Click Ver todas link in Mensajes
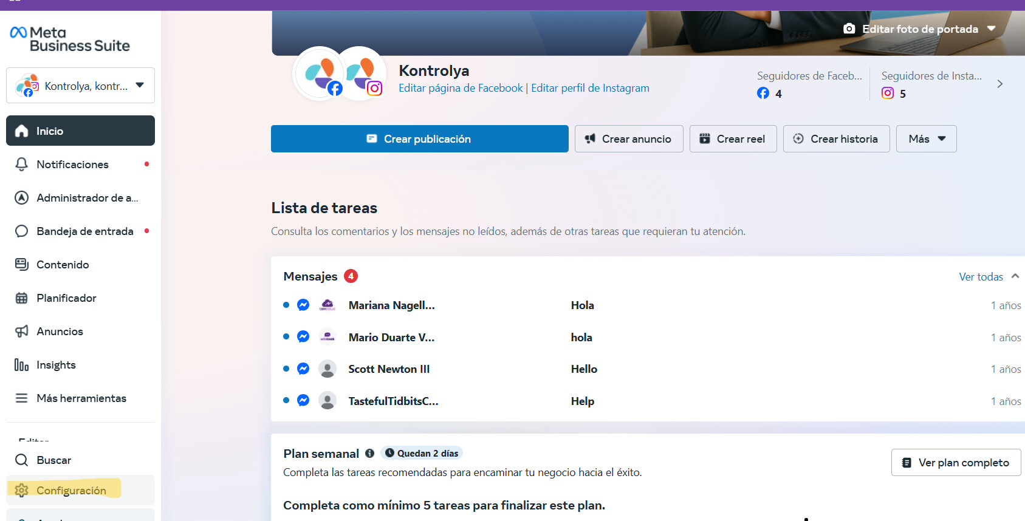Image resolution: width=1025 pixels, height=521 pixels. coord(981,277)
